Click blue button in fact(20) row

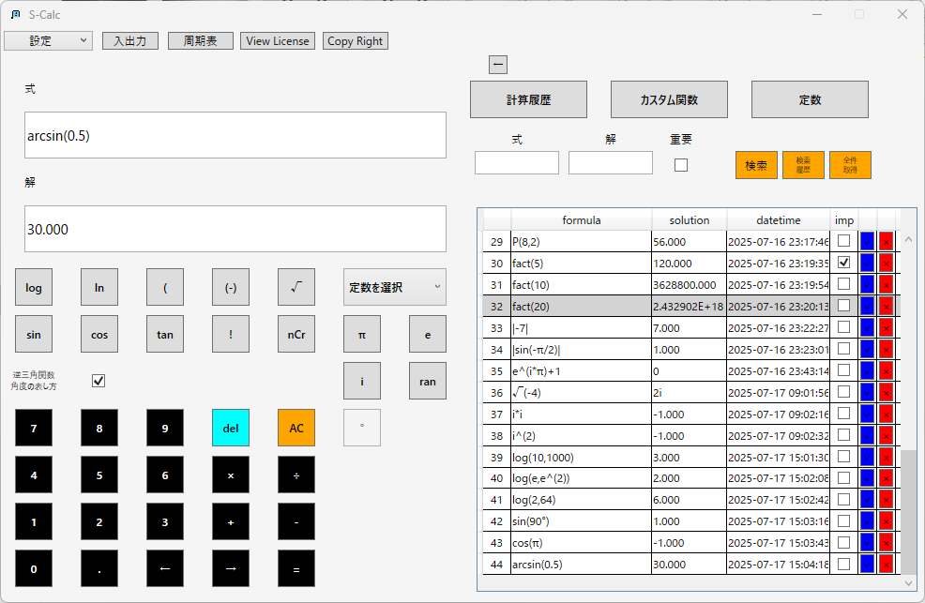pos(867,306)
